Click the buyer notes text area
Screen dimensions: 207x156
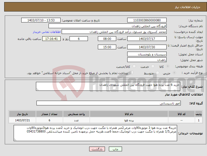95,133
